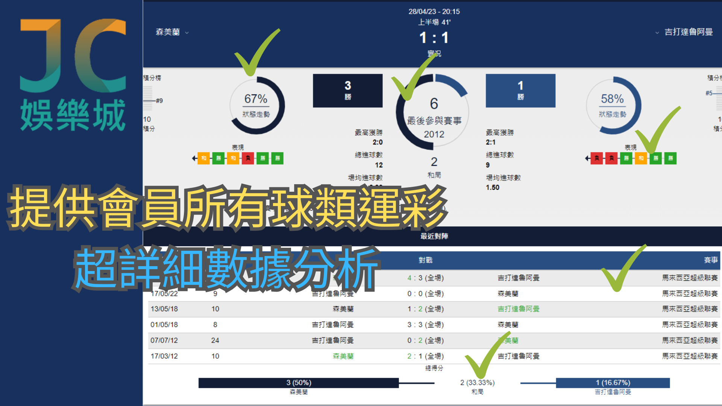Click the 0 : 2 (全場) score
Viewport: 722px width, 406px height.
click(x=425, y=341)
